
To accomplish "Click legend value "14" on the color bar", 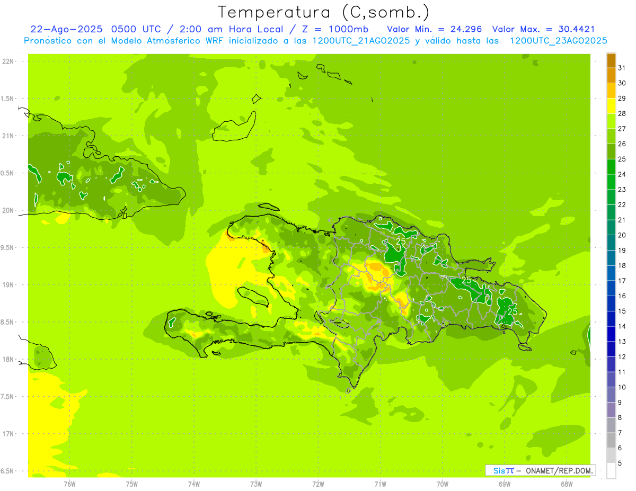I will (x=622, y=326).
